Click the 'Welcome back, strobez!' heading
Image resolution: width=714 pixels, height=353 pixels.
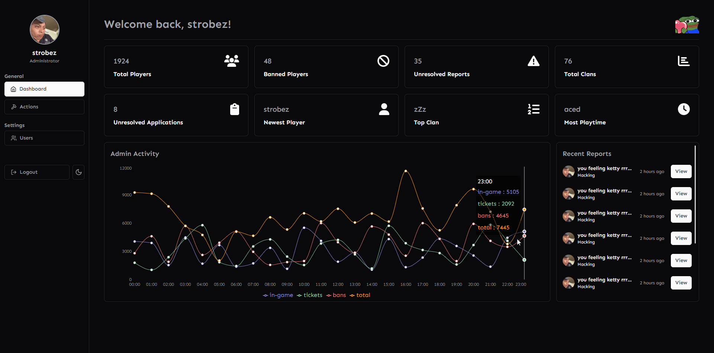(x=168, y=24)
